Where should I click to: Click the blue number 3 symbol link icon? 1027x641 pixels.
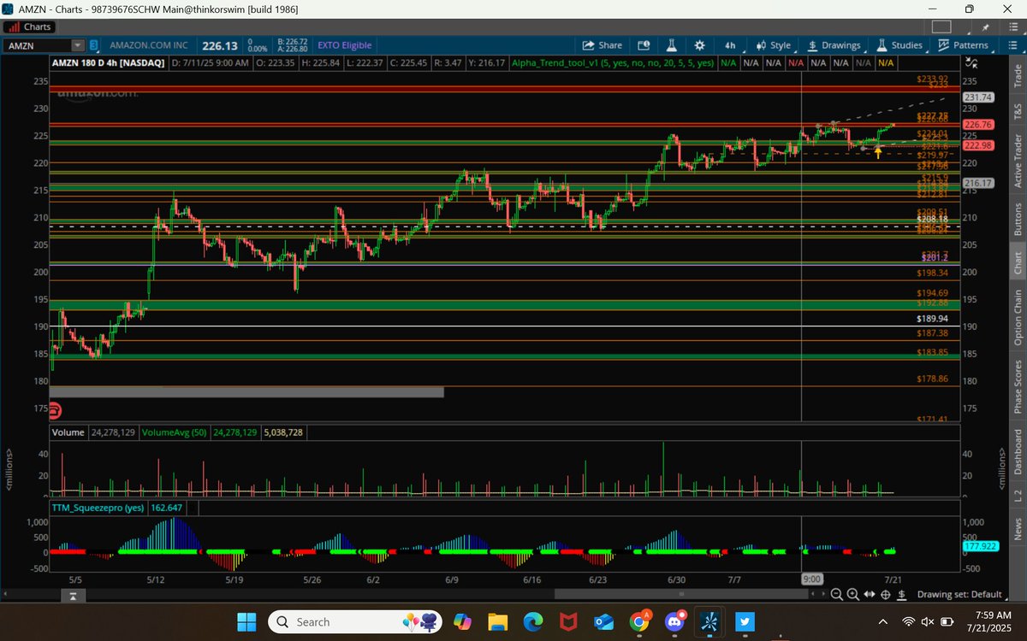[94, 45]
